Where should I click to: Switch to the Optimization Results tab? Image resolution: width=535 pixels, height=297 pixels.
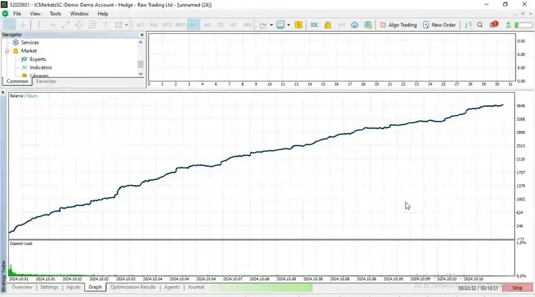coord(133,287)
